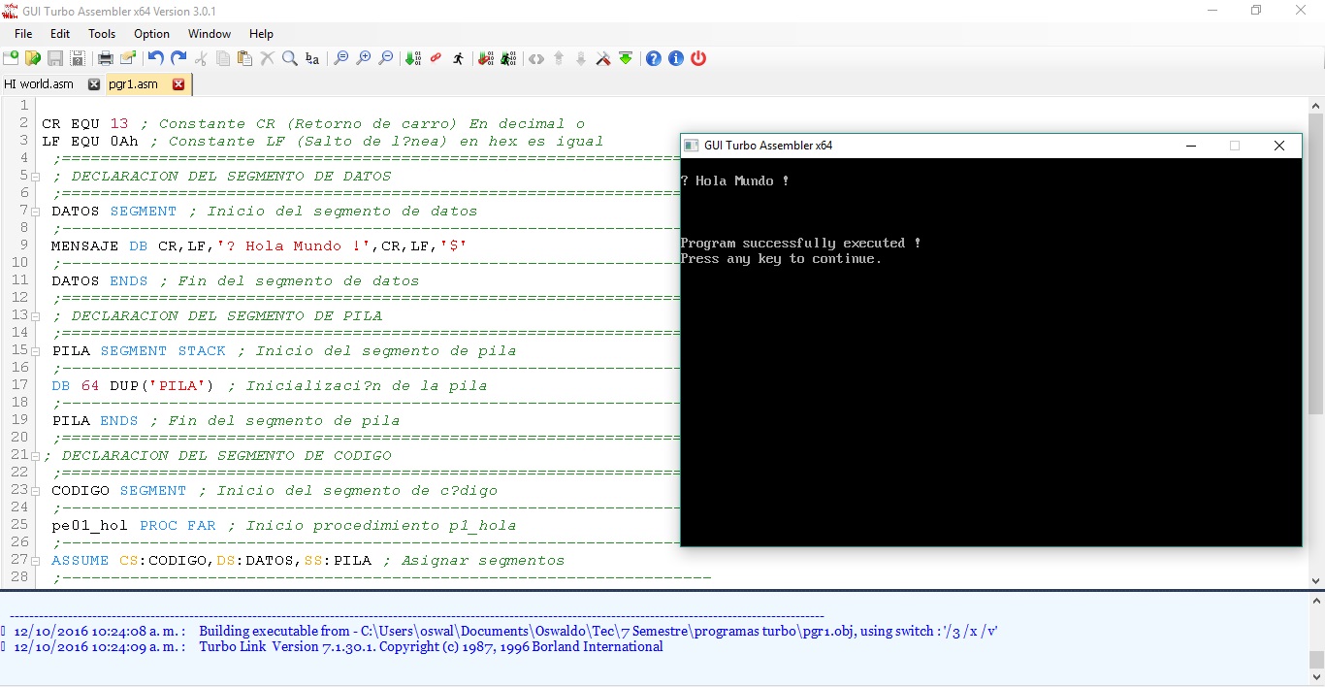Save the current file
The image size is (1325, 687).
coord(55,58)
